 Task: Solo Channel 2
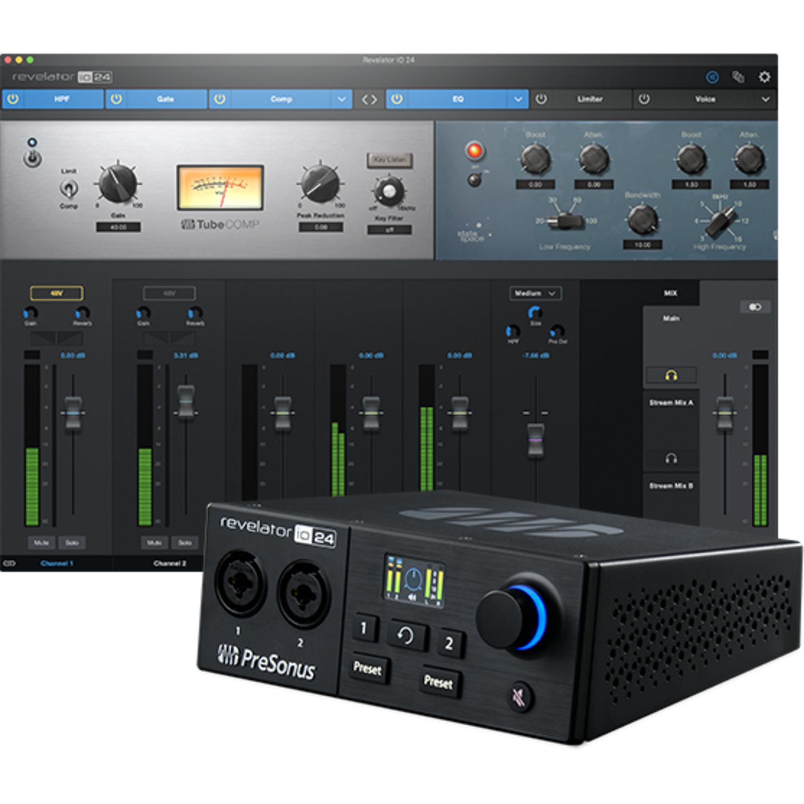[x=185, y=542]
